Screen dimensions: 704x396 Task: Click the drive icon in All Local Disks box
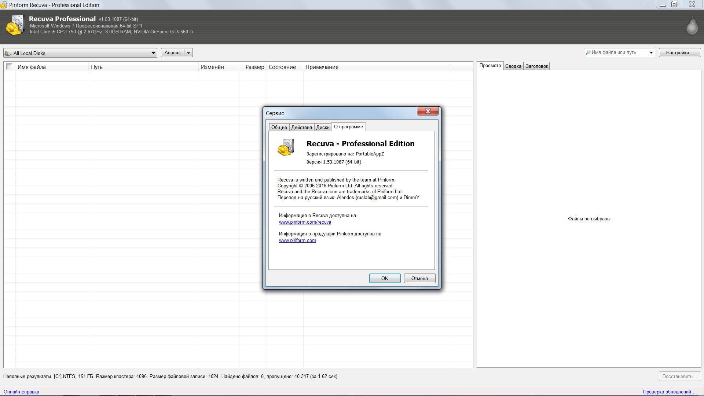(x=8, y=53)
